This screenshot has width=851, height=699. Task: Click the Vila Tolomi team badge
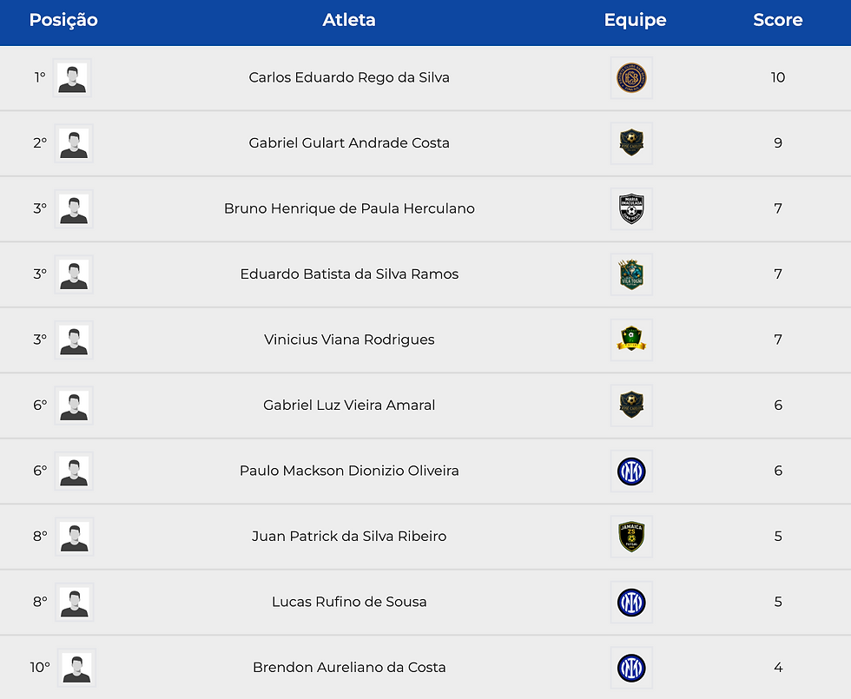pos(631,274)
